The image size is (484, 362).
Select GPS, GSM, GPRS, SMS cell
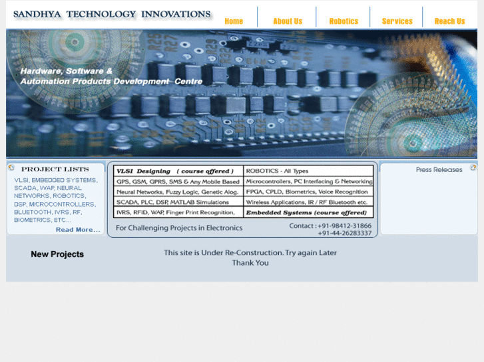[178, 181]
